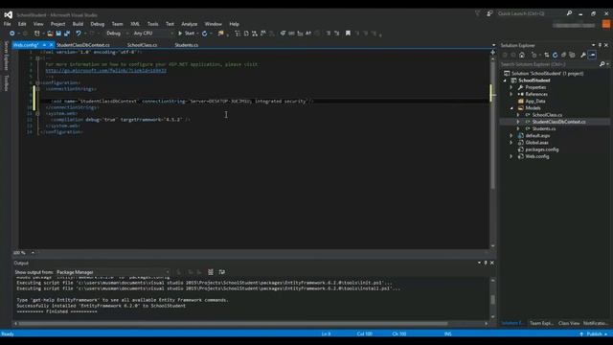Click the Output panel vertical scrollbar thumb

point(492,300)
